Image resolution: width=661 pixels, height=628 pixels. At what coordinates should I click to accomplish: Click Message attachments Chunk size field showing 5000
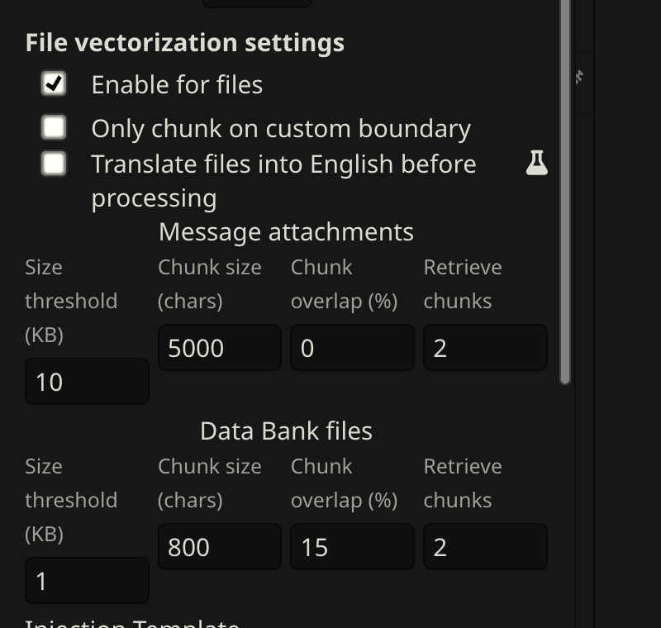tap(219, 348)
